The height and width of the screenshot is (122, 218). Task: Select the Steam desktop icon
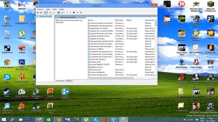pos(7,93)
